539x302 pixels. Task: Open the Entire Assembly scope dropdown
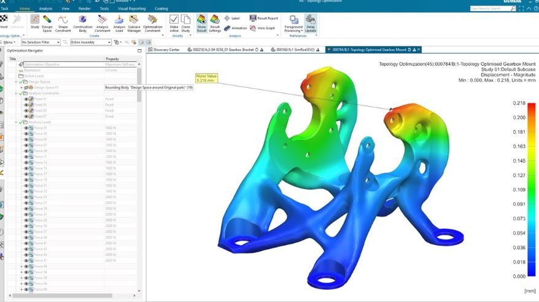[91, 42]
